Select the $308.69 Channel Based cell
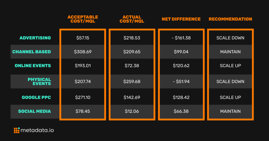 (83, 52)
